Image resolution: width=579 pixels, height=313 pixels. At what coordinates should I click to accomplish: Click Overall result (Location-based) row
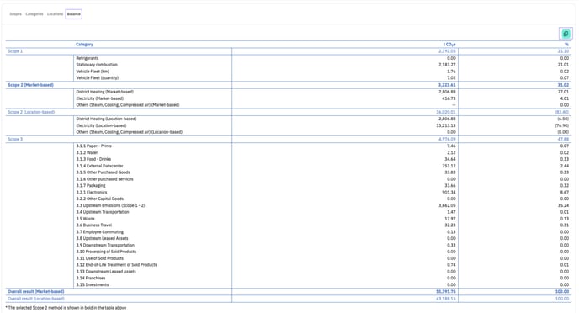[289, 299]
